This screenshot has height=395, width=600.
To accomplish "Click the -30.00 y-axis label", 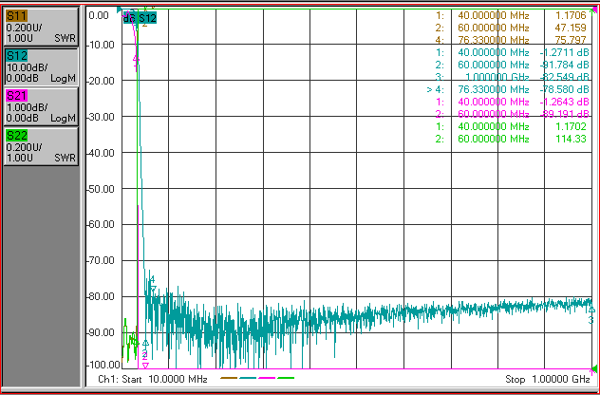I will 101,117.
